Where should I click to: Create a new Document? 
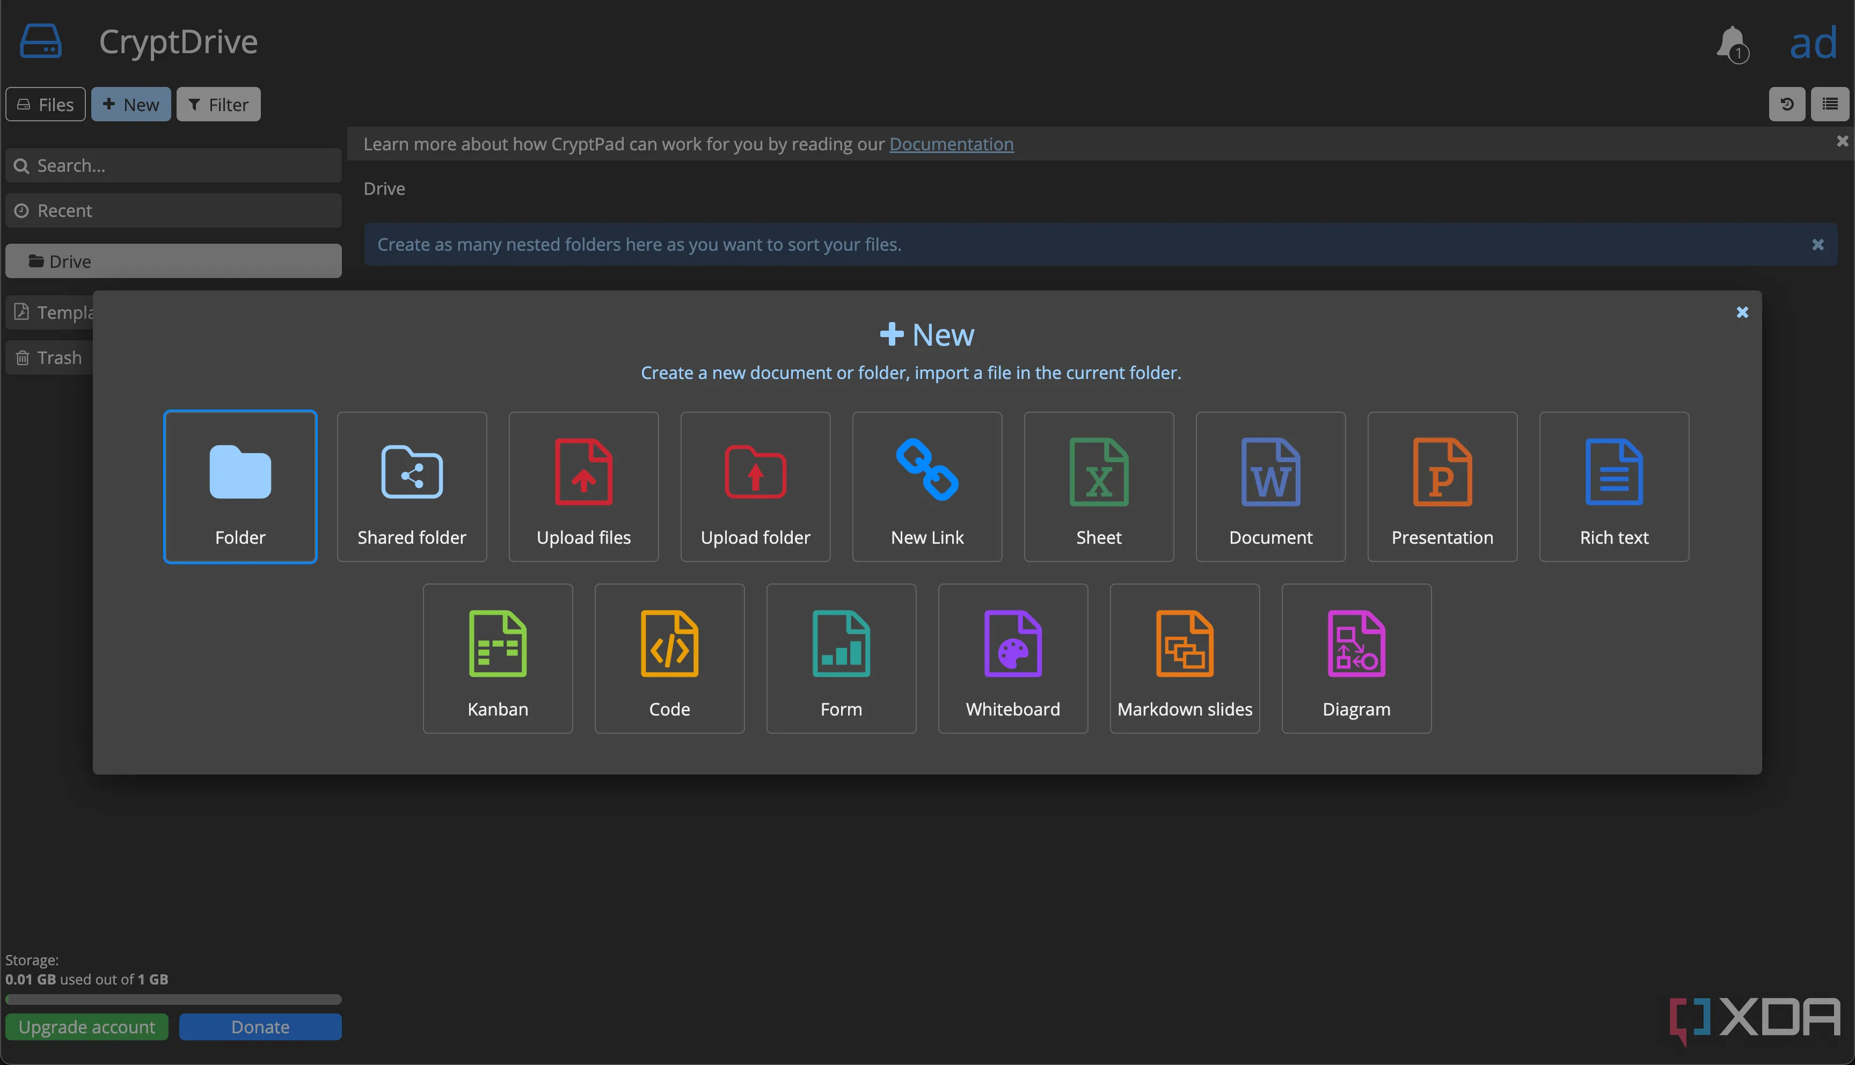pyautogui.click(x=1271, y=486)
